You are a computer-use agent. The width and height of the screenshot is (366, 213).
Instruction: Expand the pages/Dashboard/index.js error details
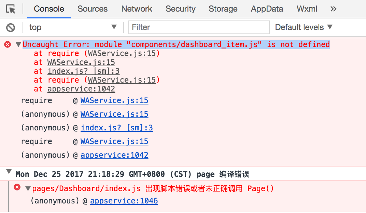click(28, 188)
